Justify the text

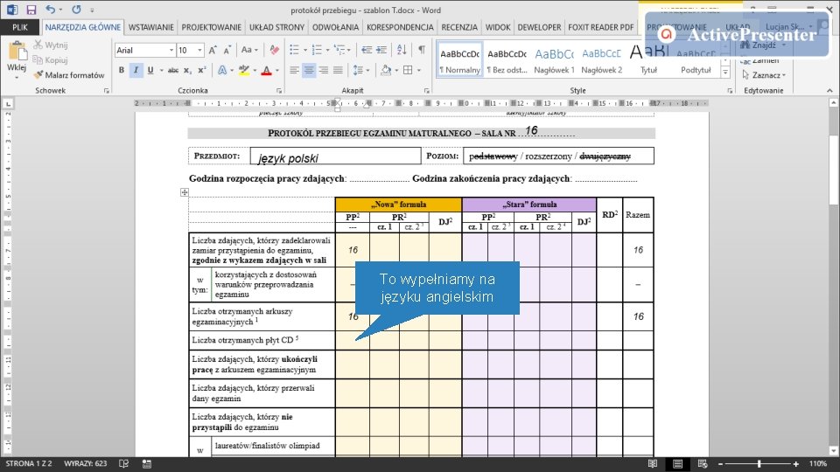pos(338,70)
